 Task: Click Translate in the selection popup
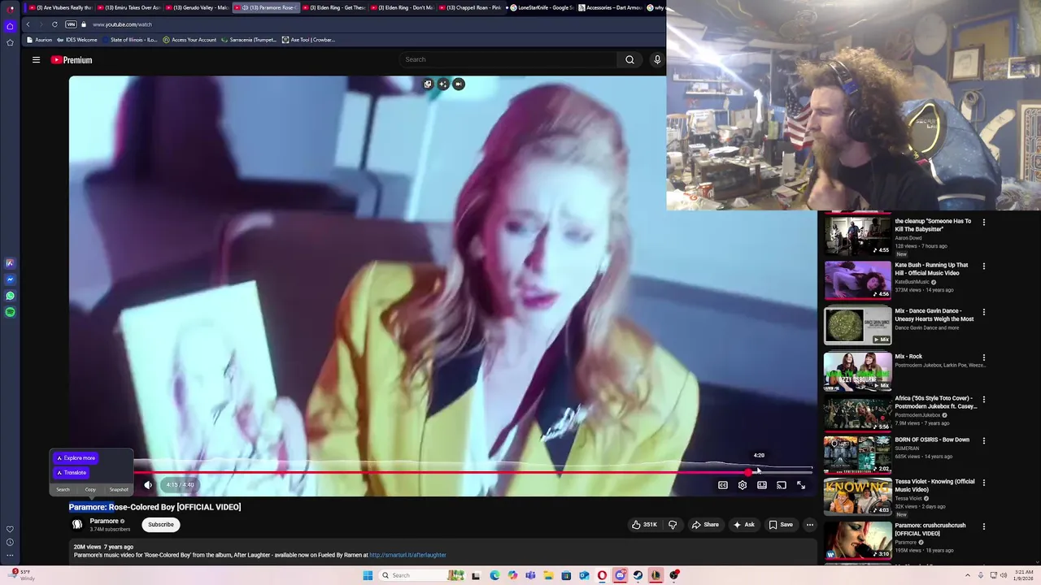coord(72,473)
